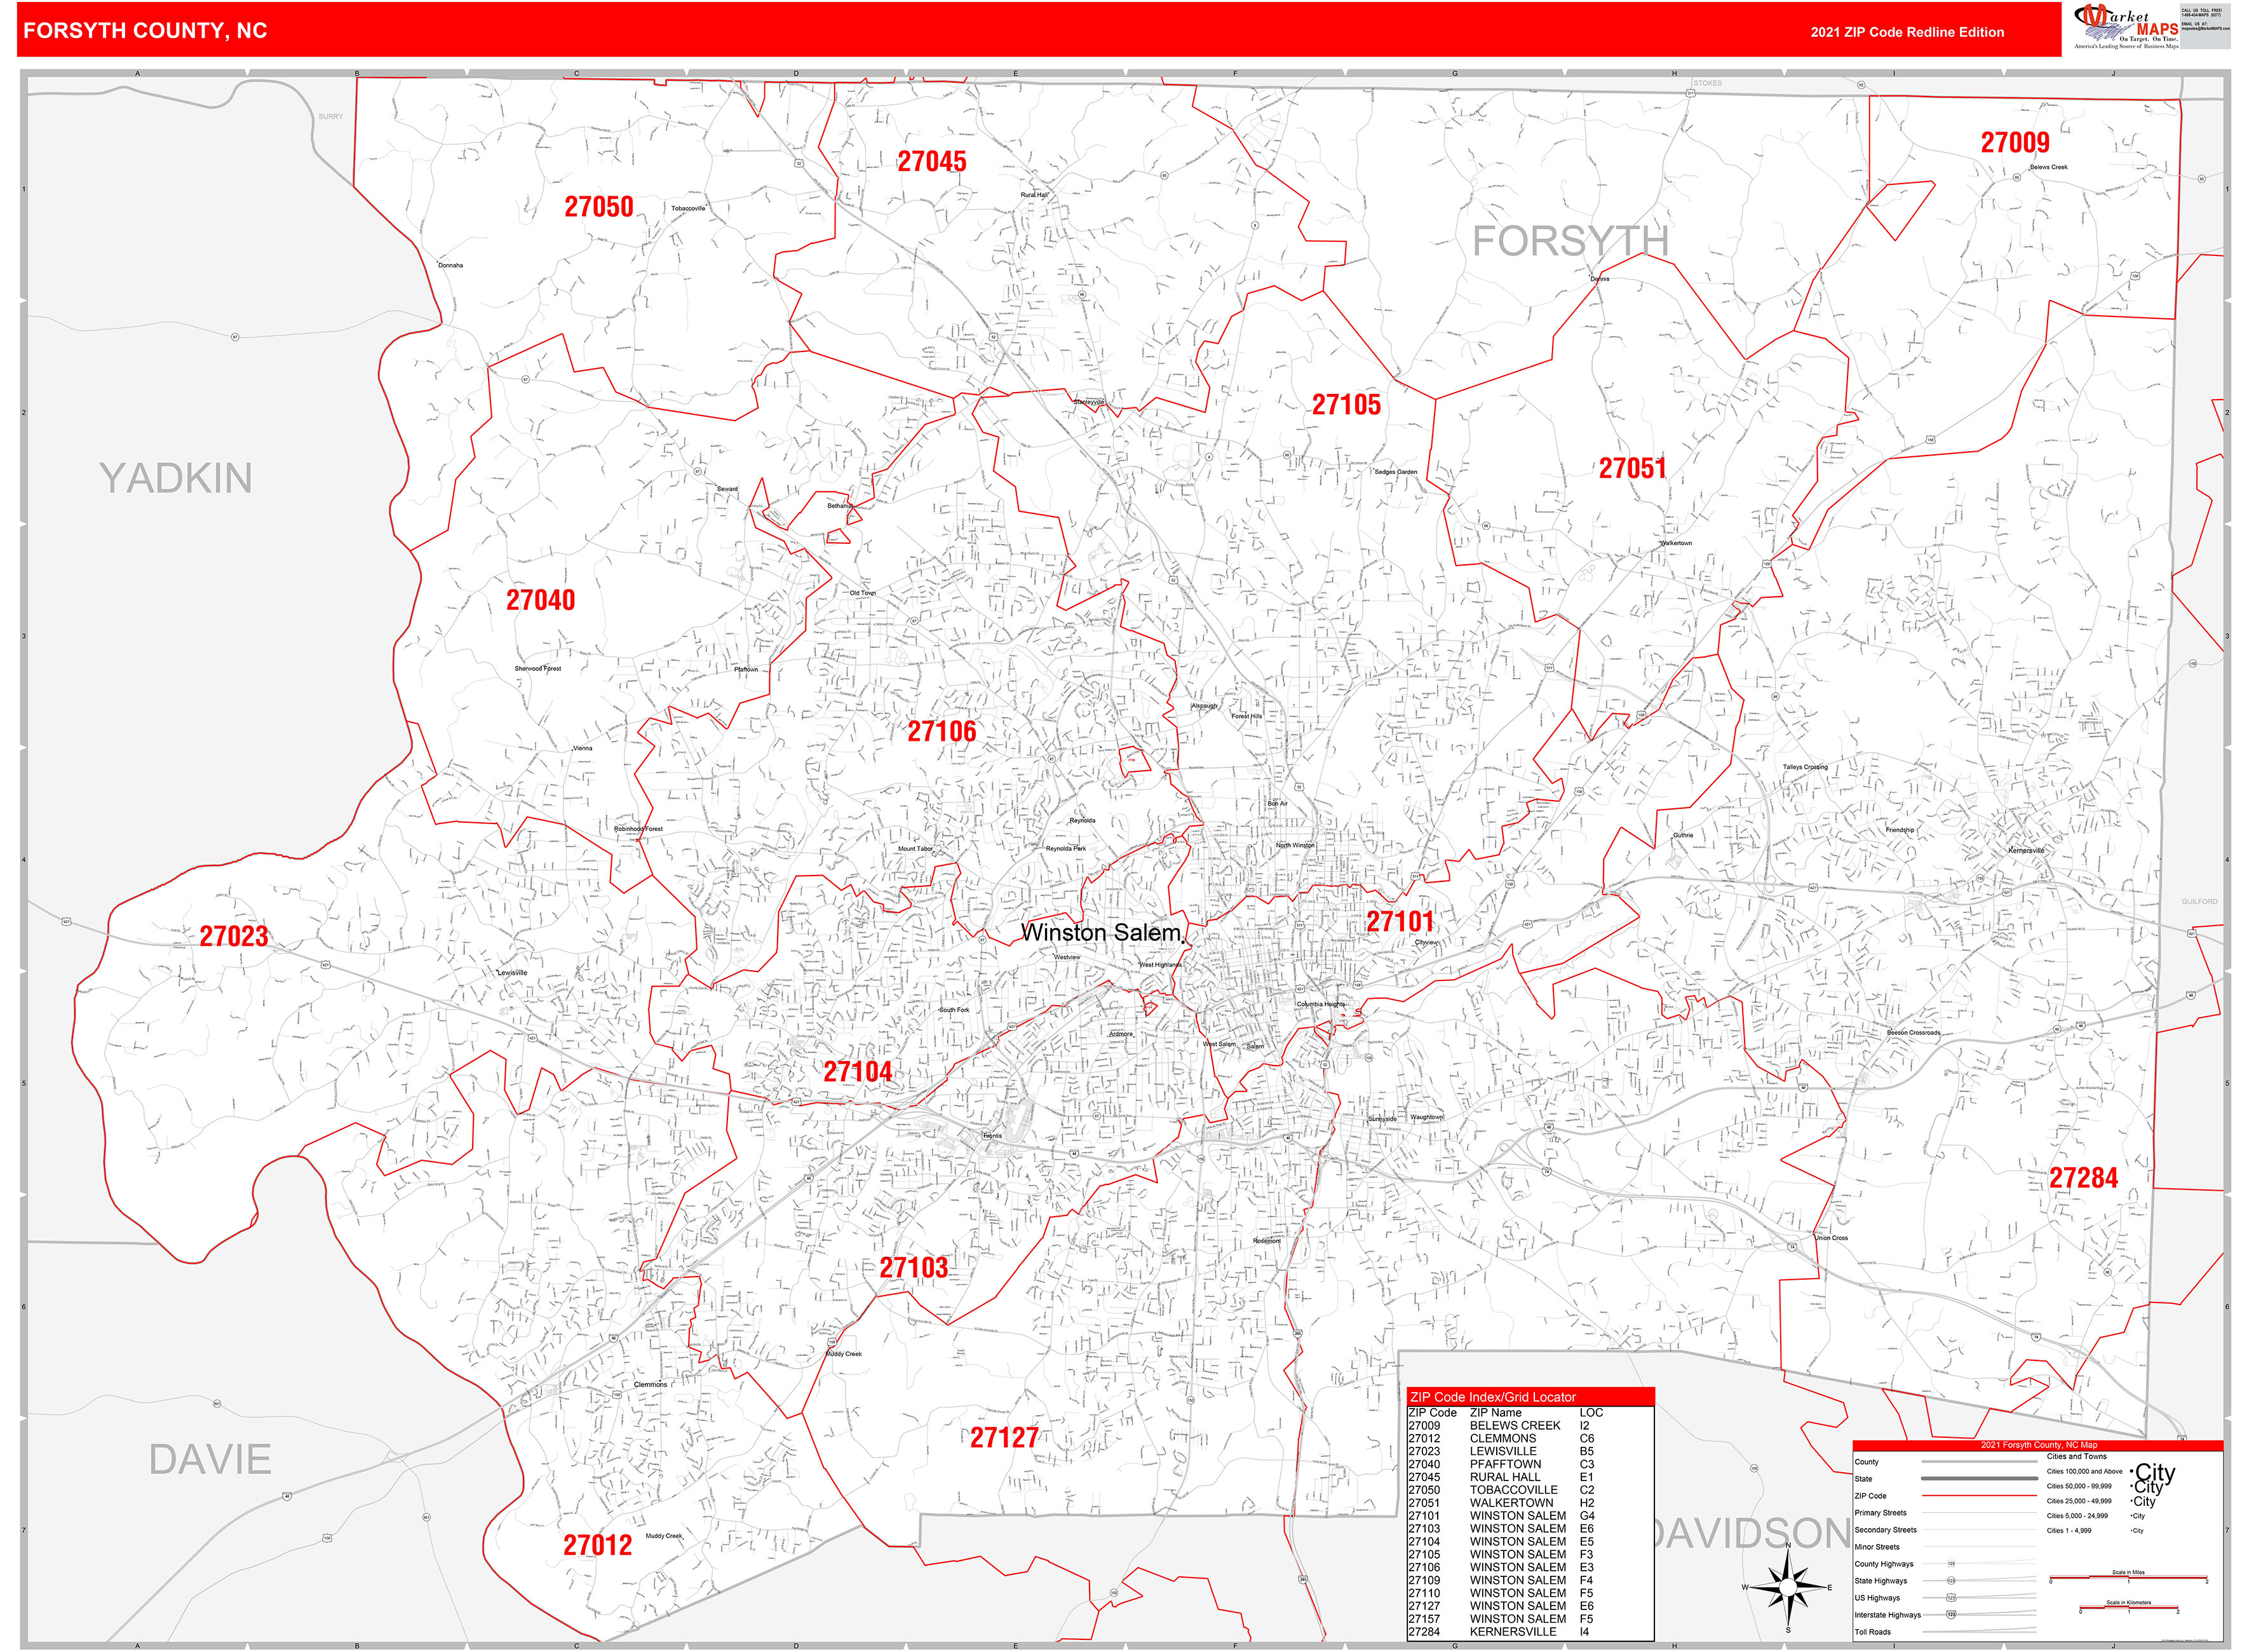The image size is (2242, 1652).
Task: Click ZIP code label 27105
Action: pos(1346,405)
